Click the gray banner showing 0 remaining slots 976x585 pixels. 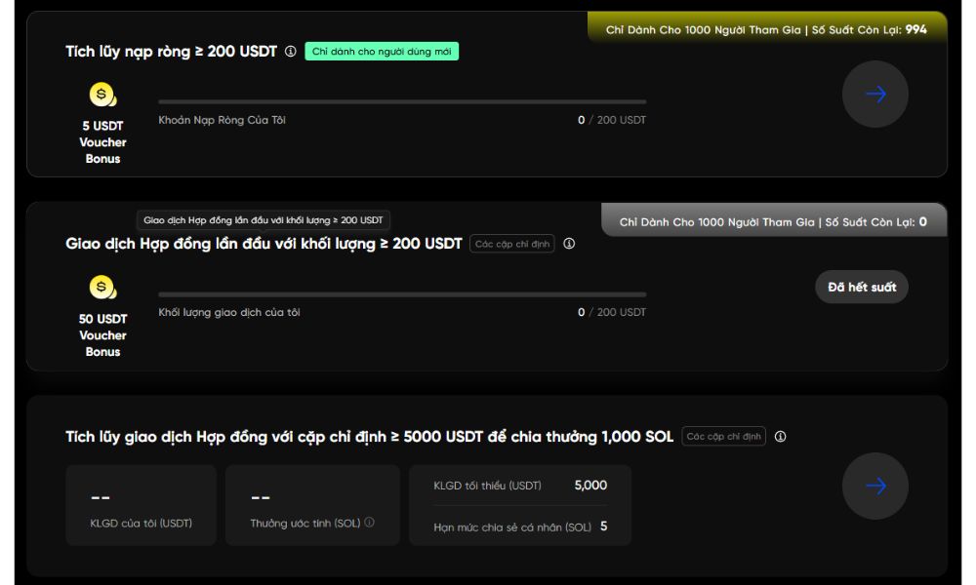(x=774, y=221)
